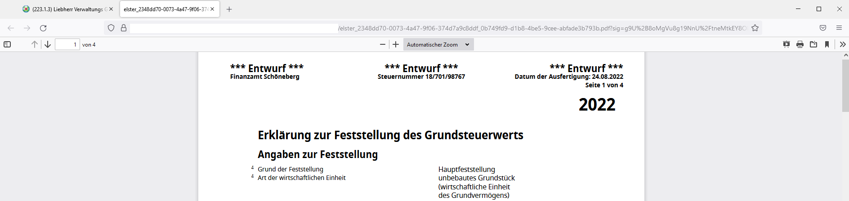
Task: Maximize the browser window
Action: 819,9
